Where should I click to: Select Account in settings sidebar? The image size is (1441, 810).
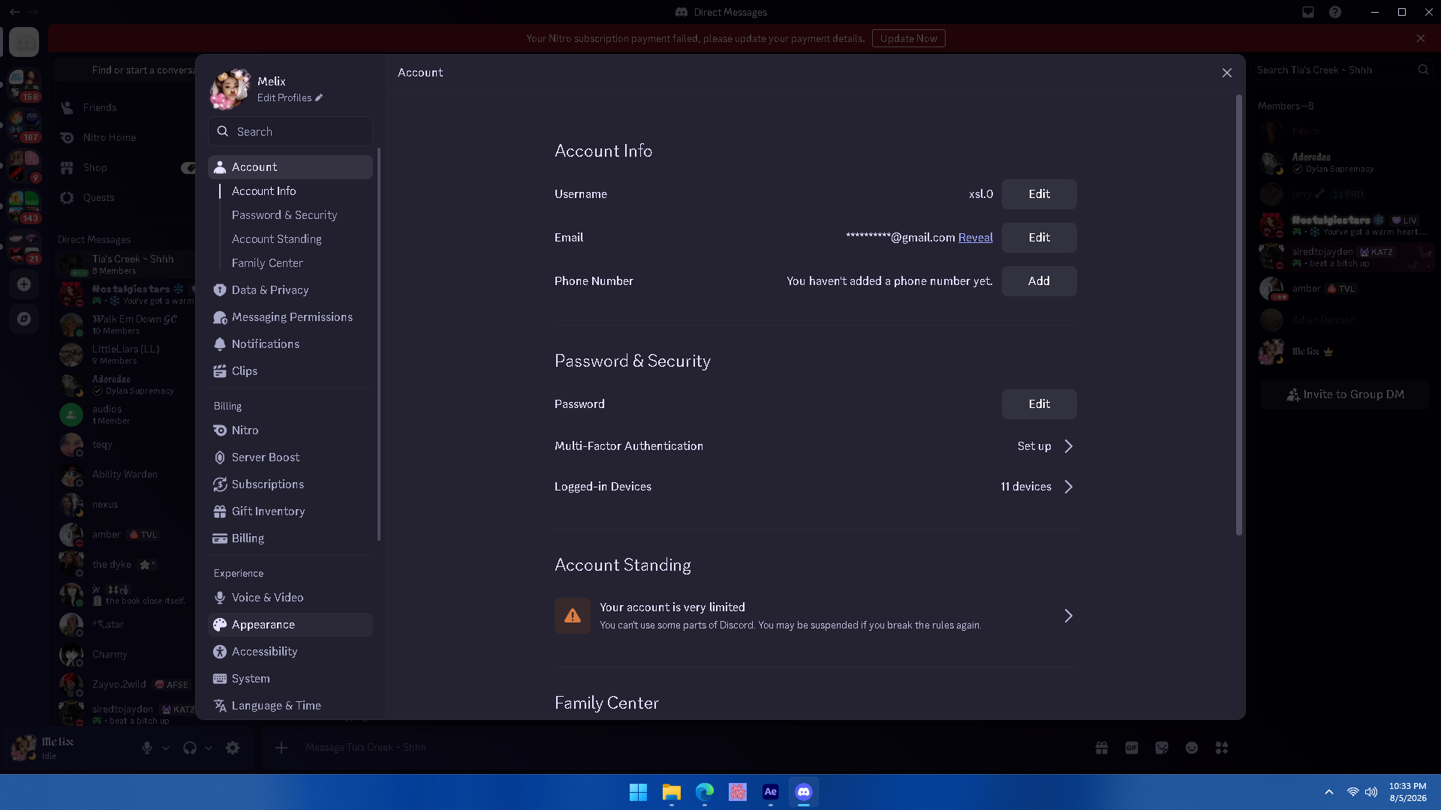click(x=290, y=167)
